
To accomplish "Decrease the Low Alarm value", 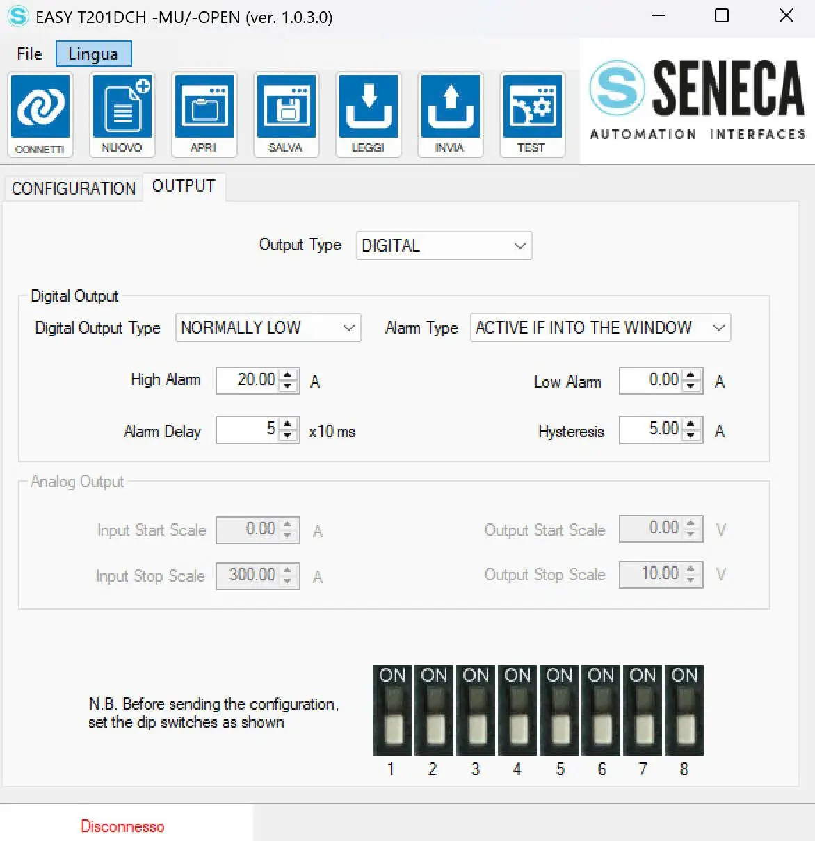I will point(691,386).
